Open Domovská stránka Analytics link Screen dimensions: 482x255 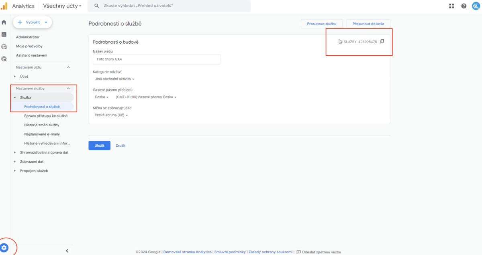pos(188,252)
